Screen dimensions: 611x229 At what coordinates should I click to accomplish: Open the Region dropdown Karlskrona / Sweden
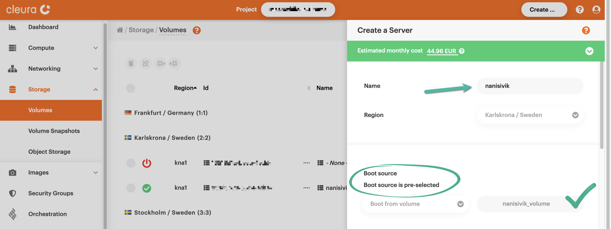pyautogui.click(x=530, y=115)
